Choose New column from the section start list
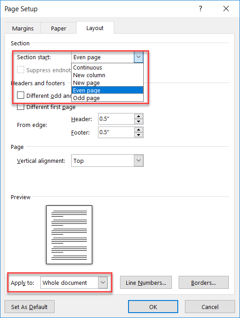The height and width of the screenshot is (318, 240). pyautogui.click(x=107, y=75)
